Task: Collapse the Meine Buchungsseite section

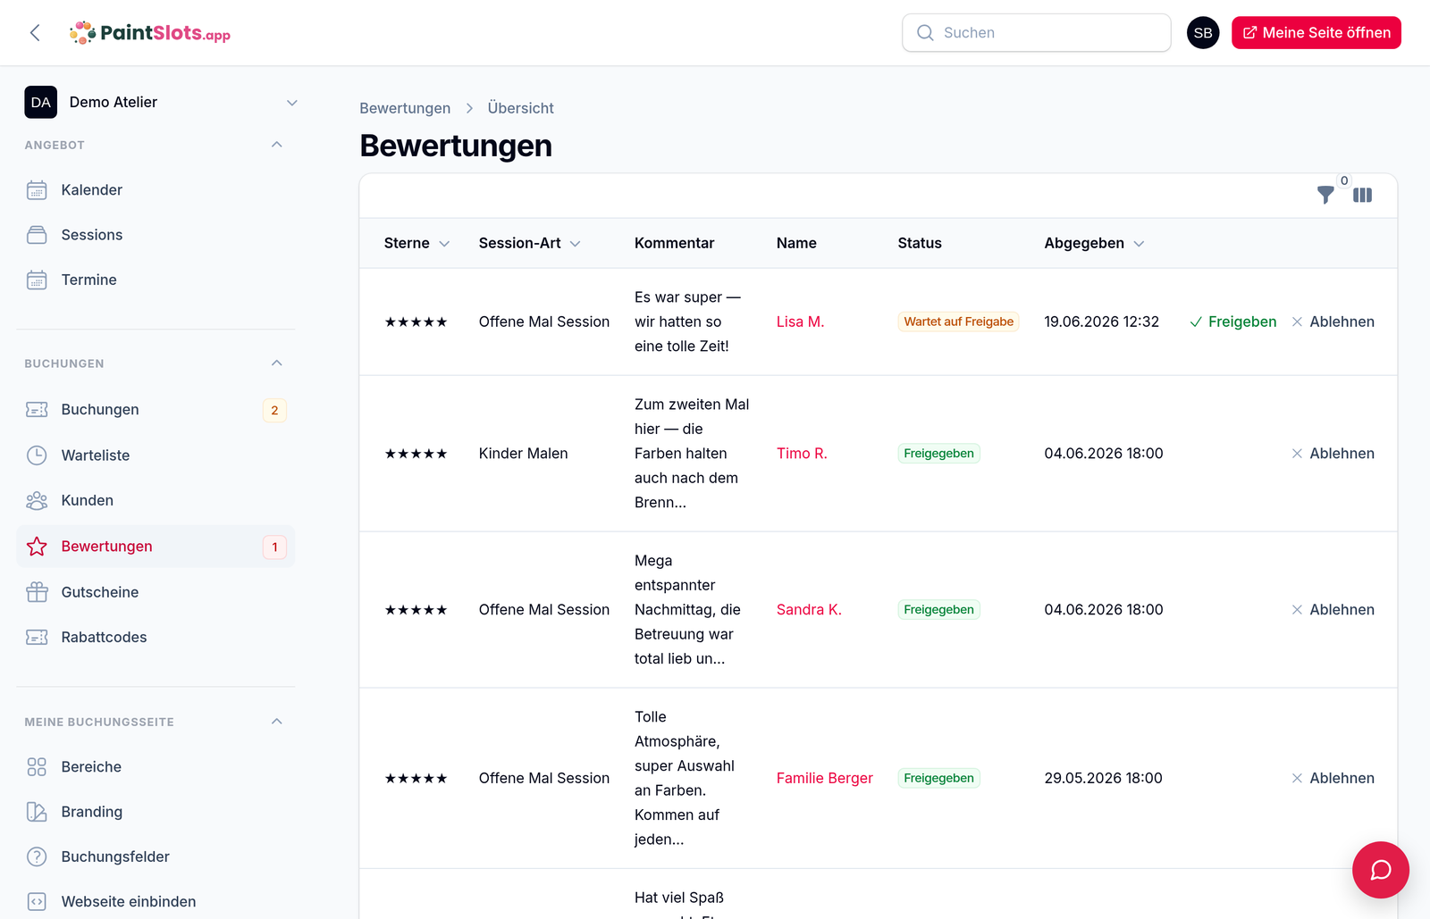Action: [x=277, y=722]
